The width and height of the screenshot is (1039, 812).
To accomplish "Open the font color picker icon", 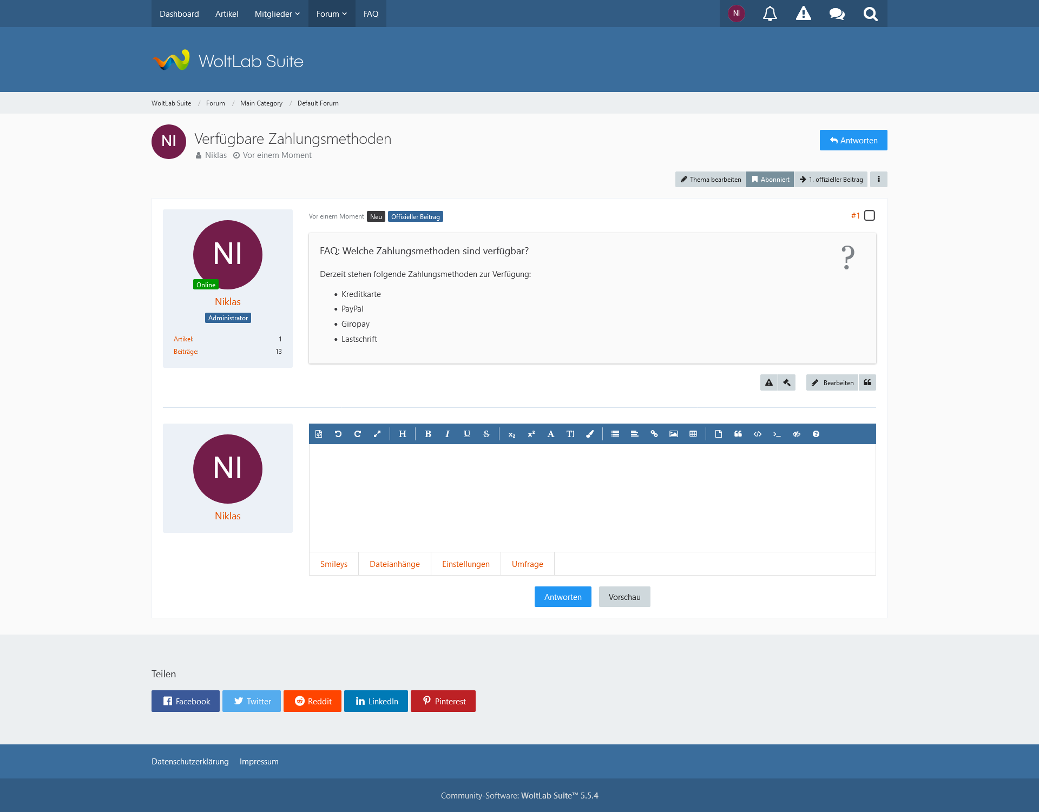I will pos(589,434).
